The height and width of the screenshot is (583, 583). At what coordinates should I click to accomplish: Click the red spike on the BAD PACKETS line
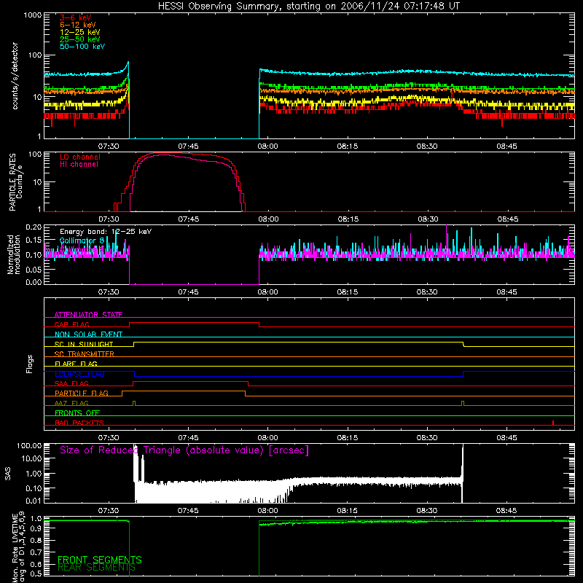pos(553,423)
